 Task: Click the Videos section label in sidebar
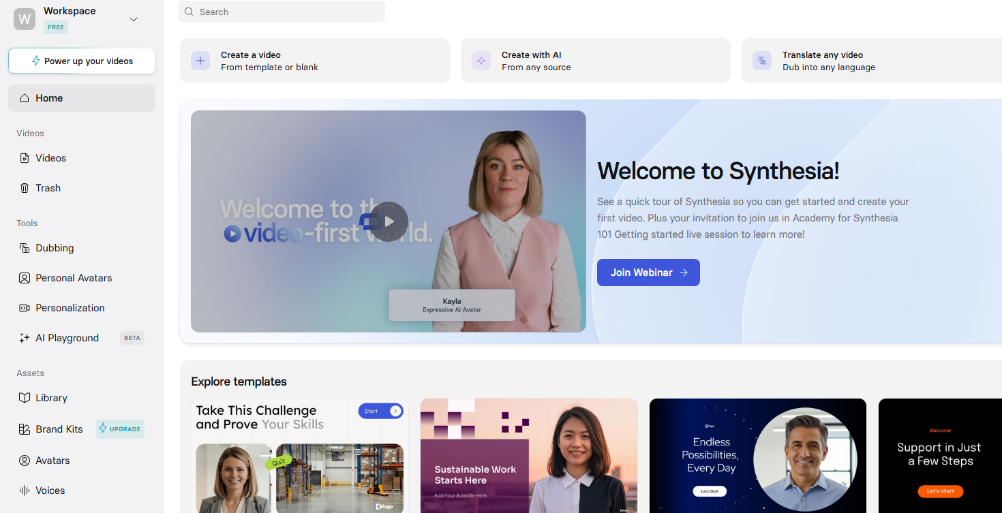pos(31,134)
